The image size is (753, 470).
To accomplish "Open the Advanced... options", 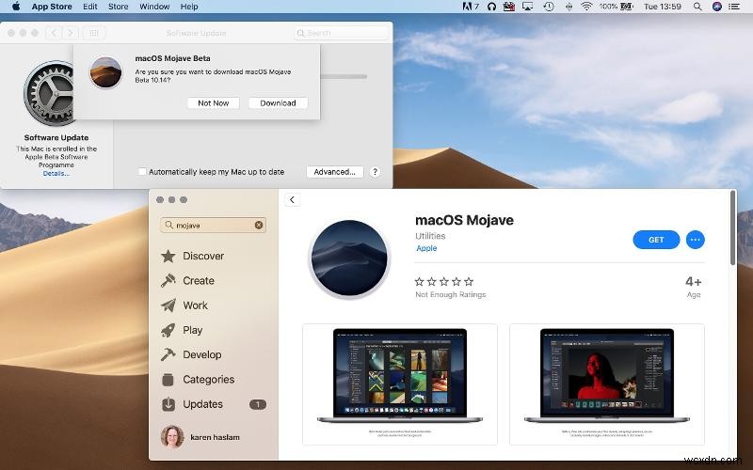I will coord(335,172).
